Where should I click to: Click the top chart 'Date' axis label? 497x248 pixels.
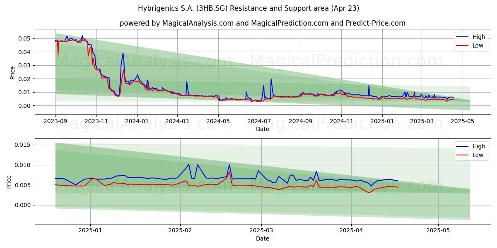(x=263, y=129)
